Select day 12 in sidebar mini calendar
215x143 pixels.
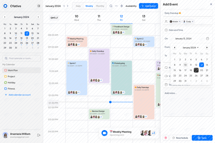pos(27,33)
